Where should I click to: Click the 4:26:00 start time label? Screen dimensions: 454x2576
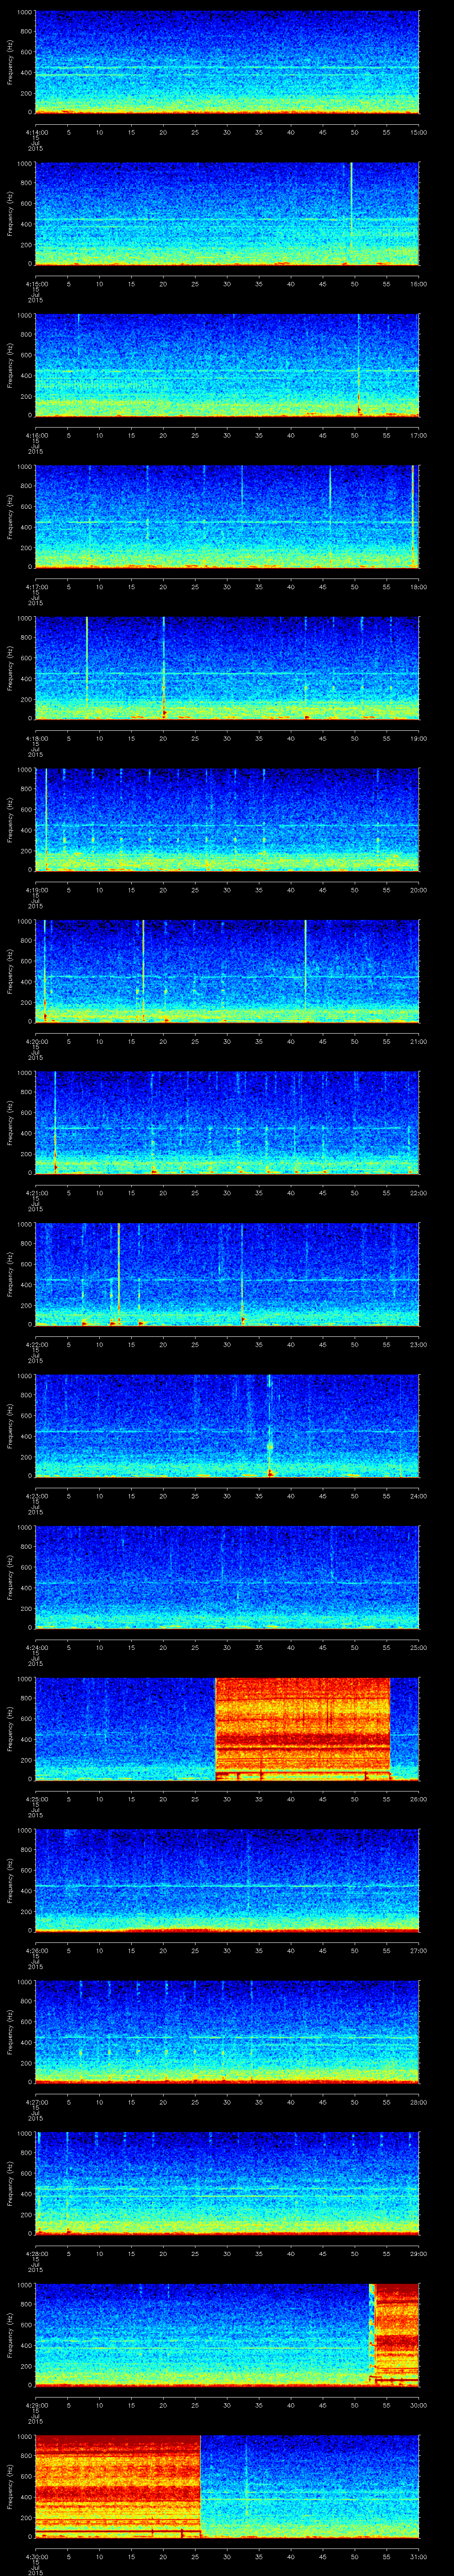tap(36, 1950)
